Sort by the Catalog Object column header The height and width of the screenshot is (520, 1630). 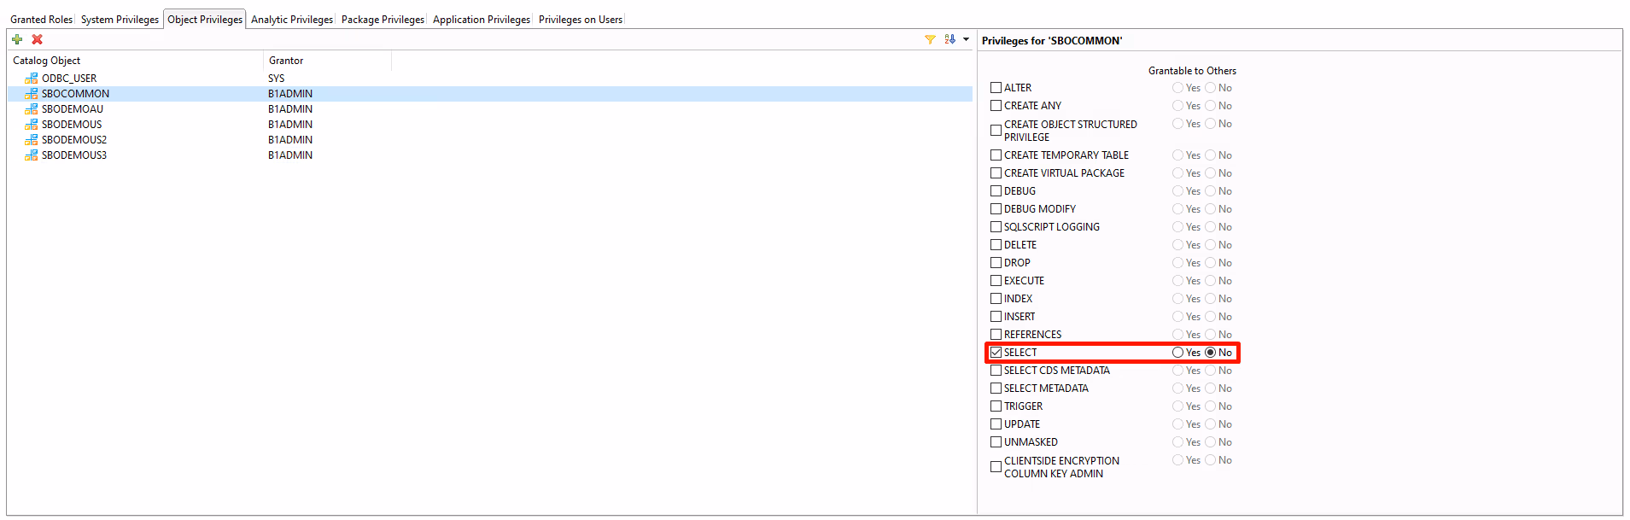click(x=47, y=61)
